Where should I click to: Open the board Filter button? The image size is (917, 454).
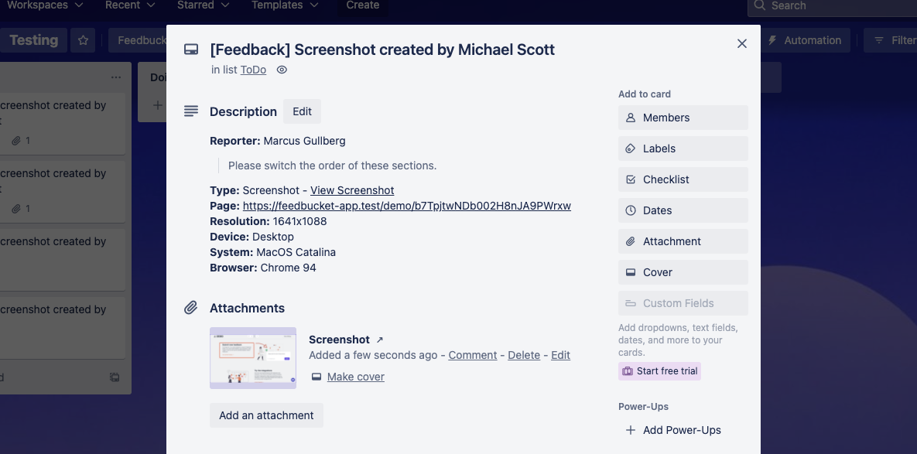point(891,40)
